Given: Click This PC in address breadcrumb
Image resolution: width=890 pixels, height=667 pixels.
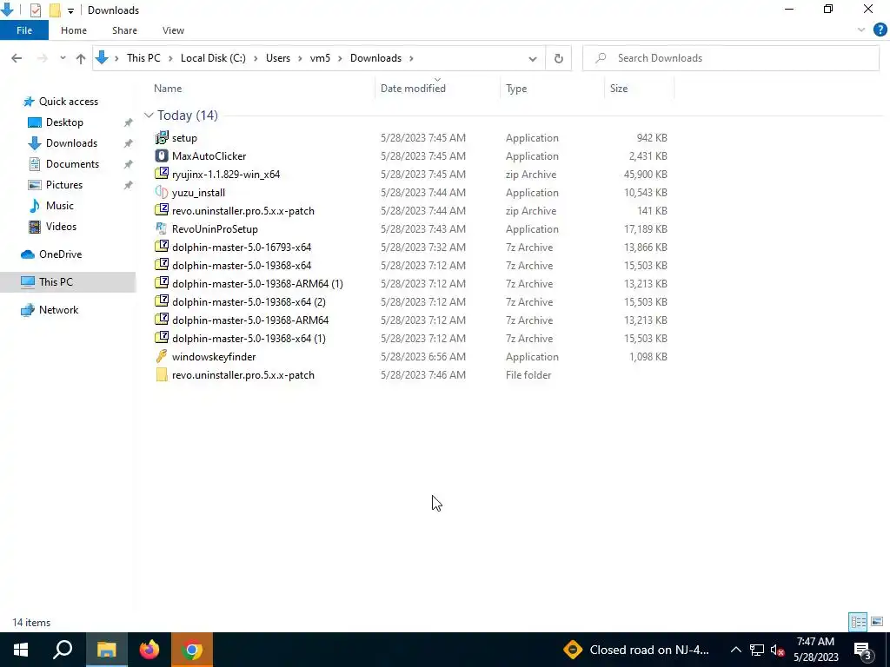Looking at the screenshot, I should (x=143, y=58).
